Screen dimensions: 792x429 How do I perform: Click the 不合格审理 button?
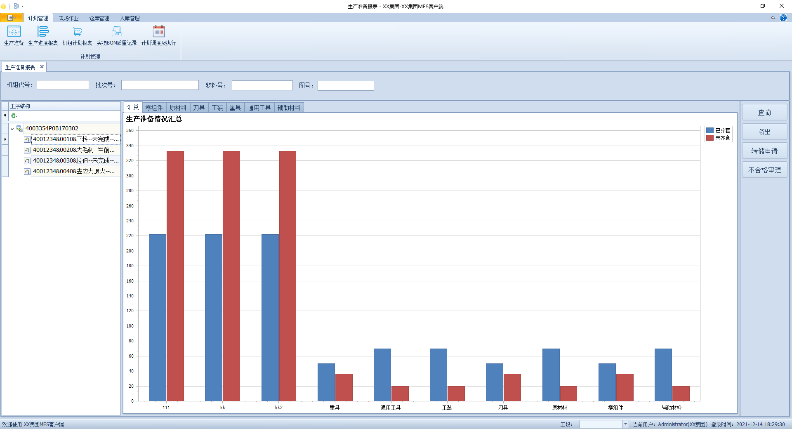(x=764, y=170)
